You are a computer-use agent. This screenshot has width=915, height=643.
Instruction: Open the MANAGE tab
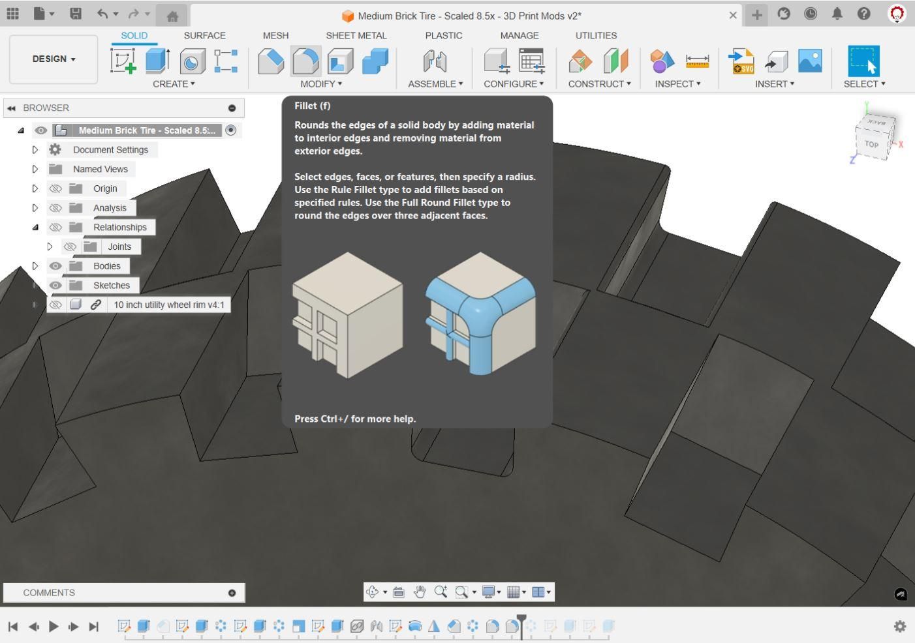[520, 36]
